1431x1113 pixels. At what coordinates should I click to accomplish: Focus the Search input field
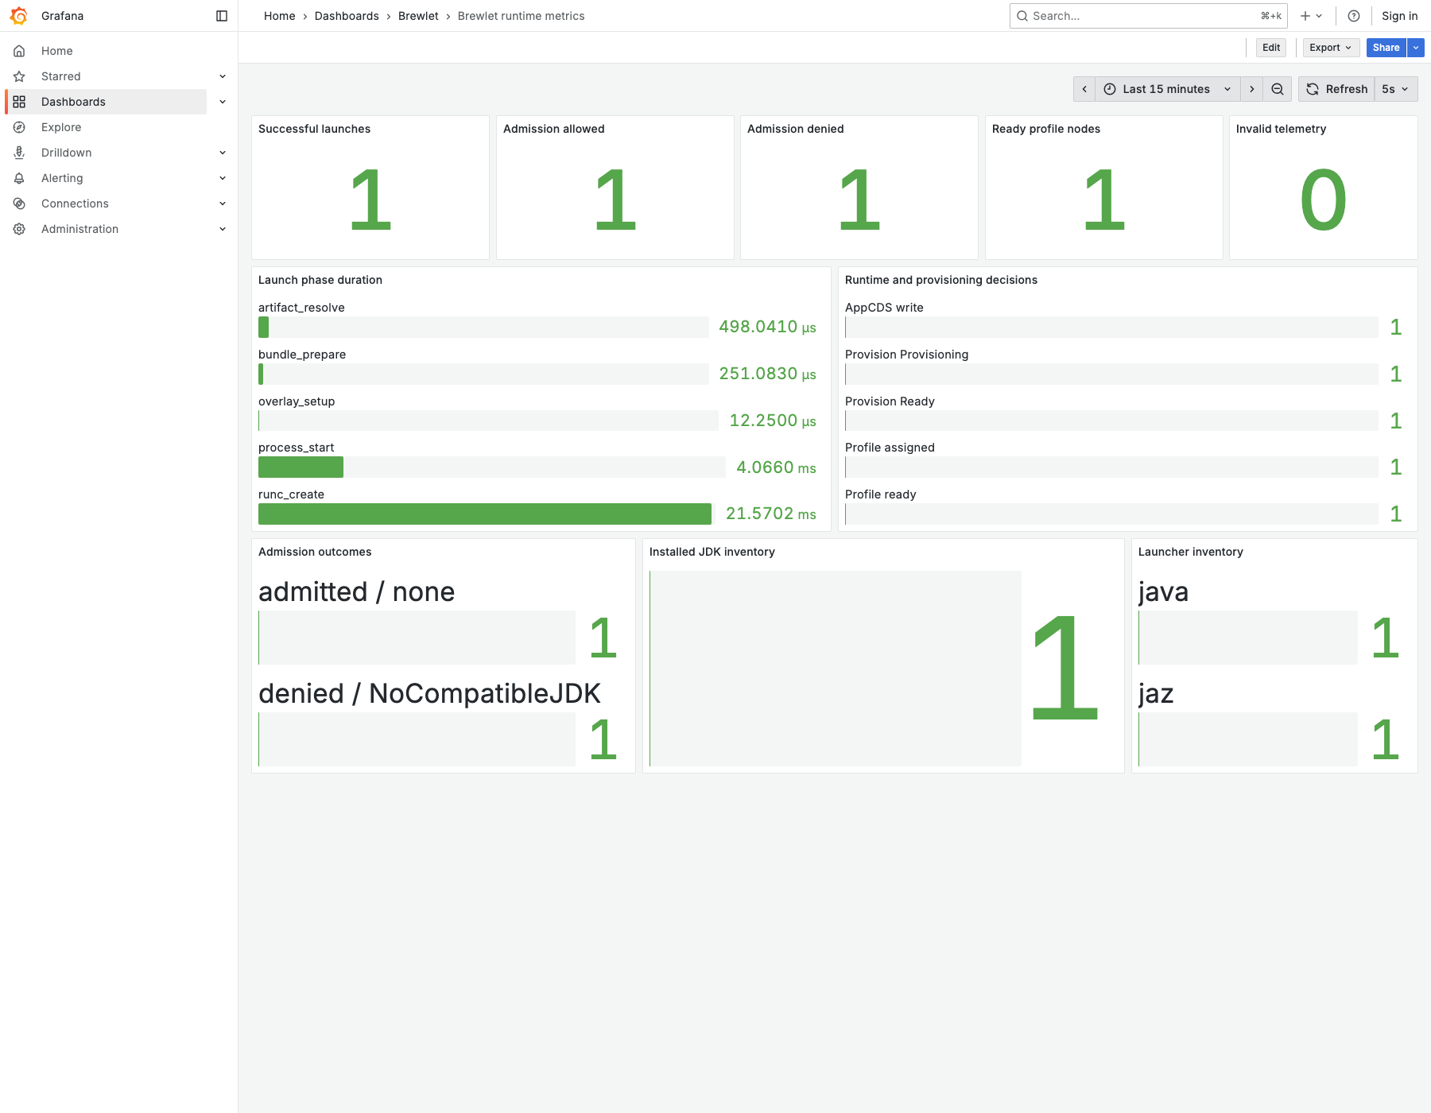tap(1148, 16)
